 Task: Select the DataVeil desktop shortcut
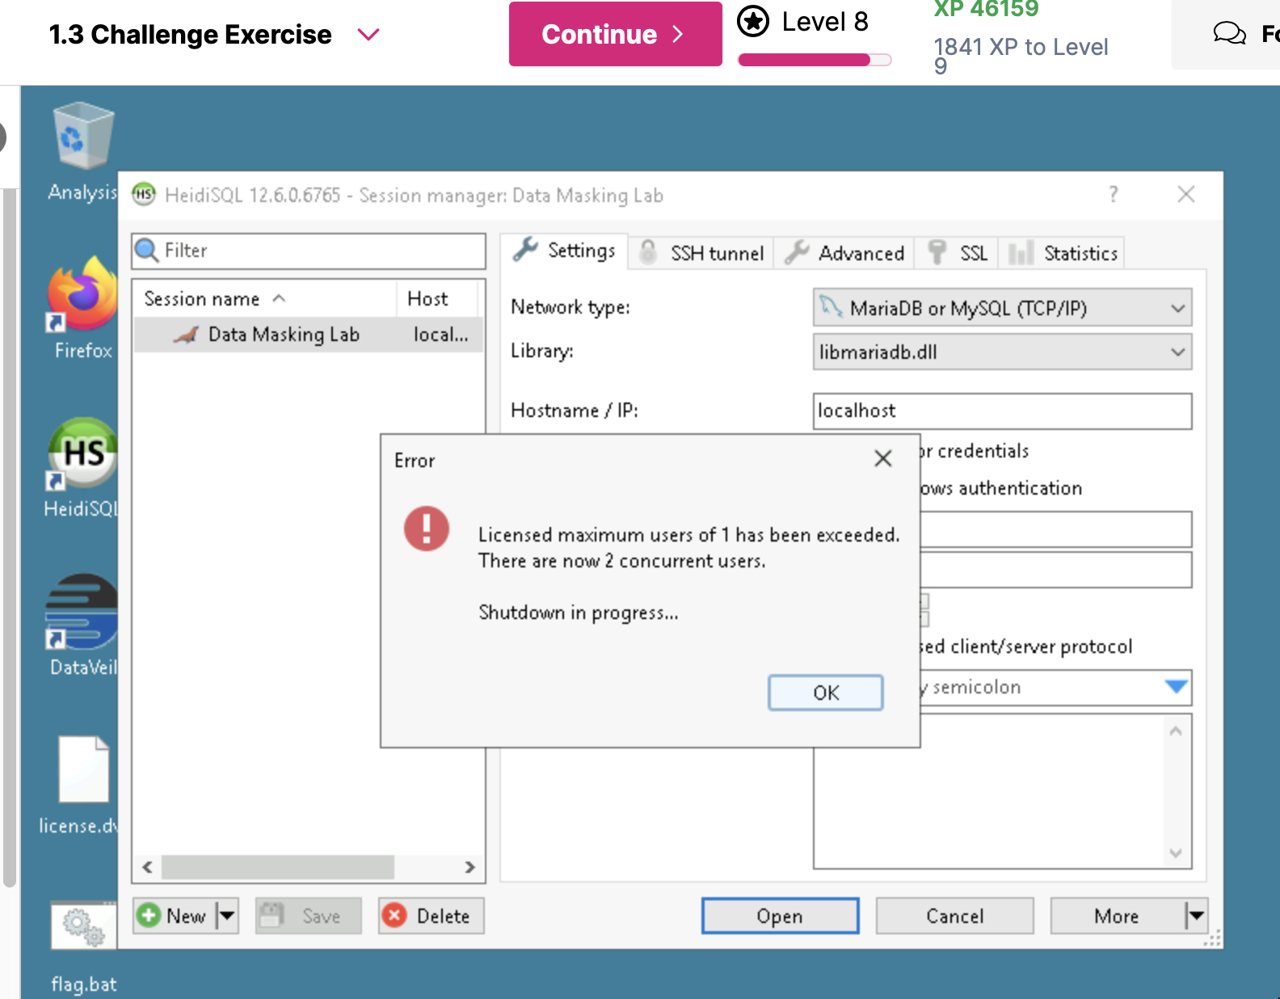pyautogui.click(x=82, y=613)
